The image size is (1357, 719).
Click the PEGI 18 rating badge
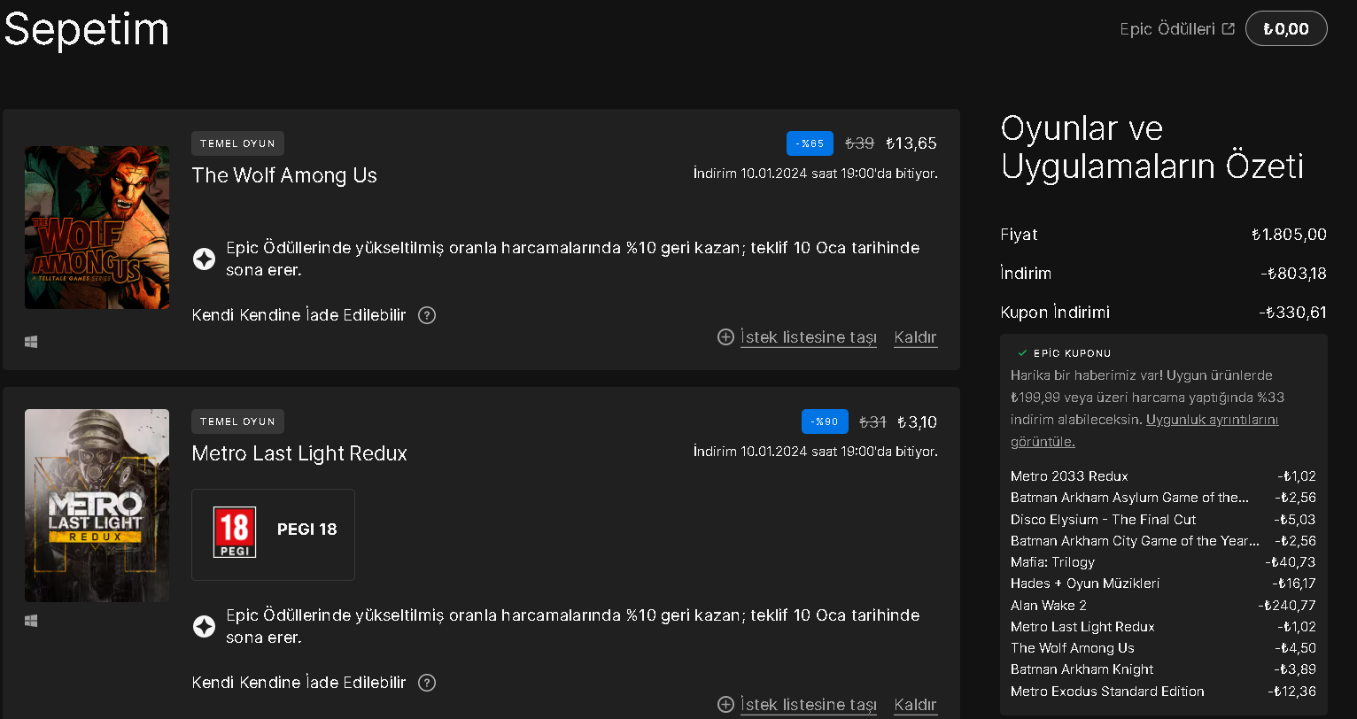pos(273,535)
